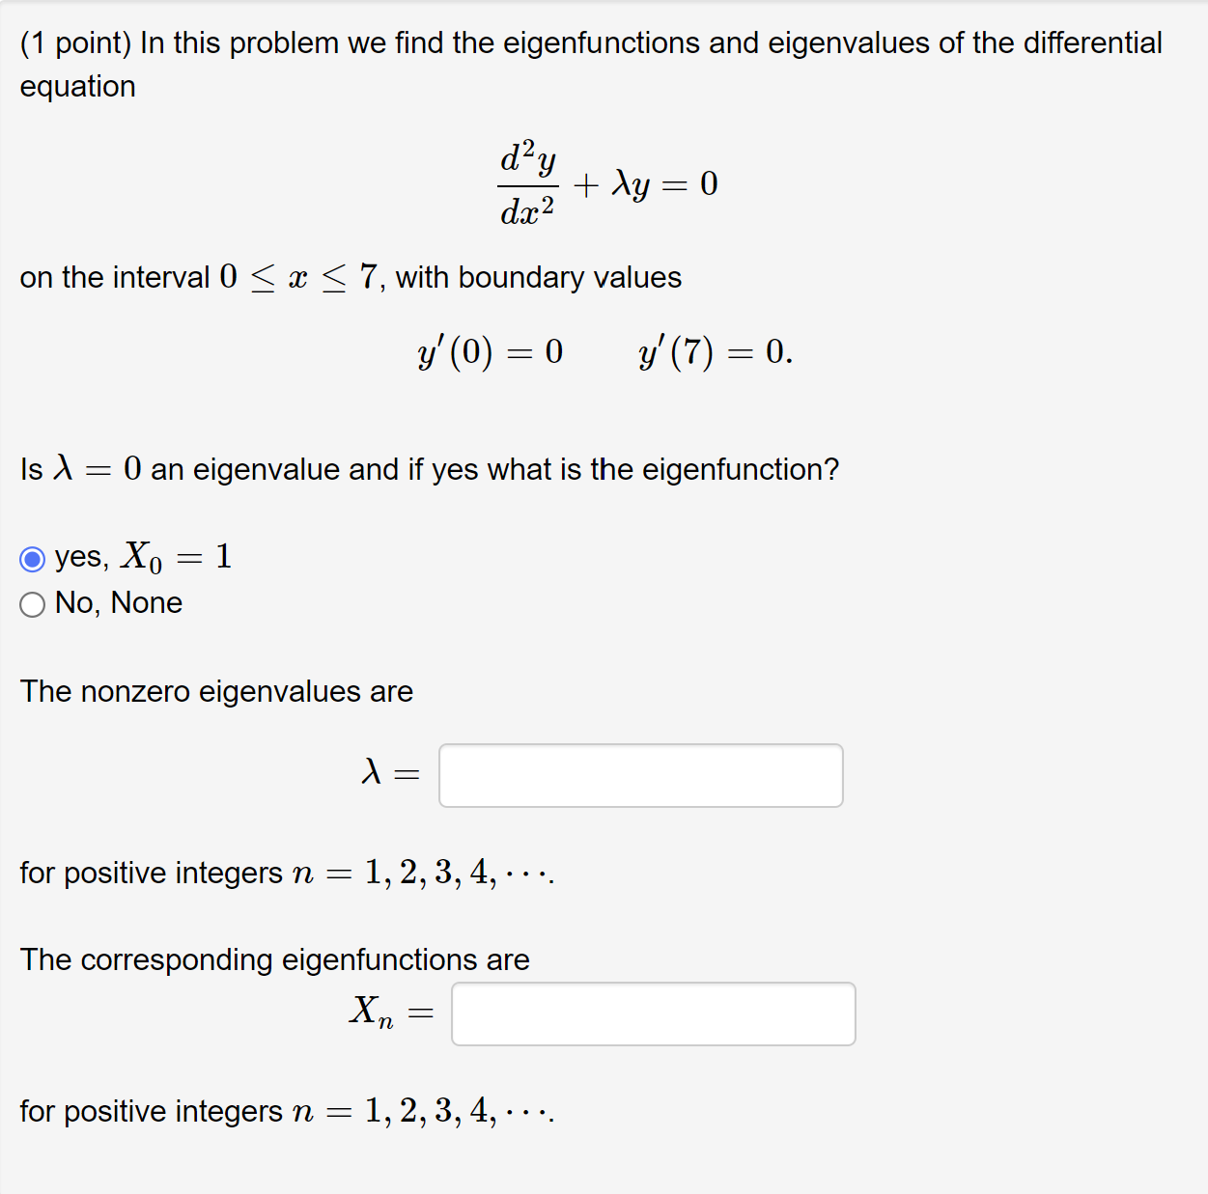Viewport: 1208px width, 1194px height.
Task: Click the Xₙ eigenfunction answer field
Action: click(x=653, y=1014)
